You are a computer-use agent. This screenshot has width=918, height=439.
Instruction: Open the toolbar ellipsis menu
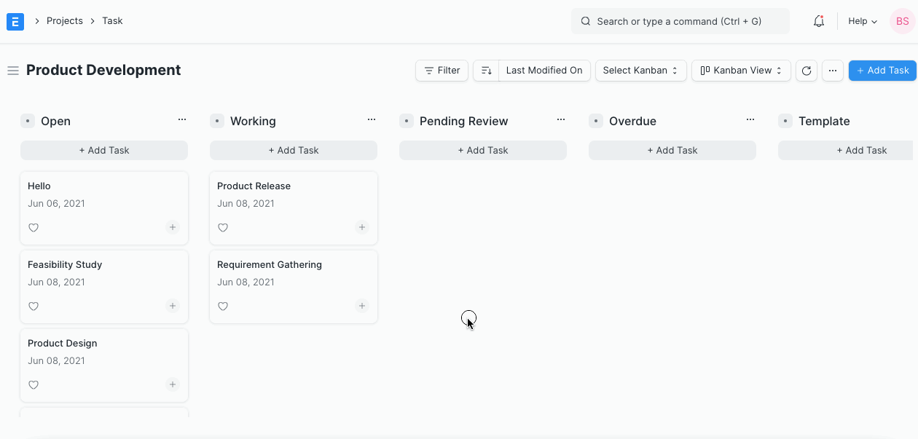pos(832,70)
